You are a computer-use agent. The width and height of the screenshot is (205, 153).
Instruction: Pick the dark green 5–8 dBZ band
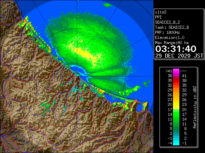176,128
